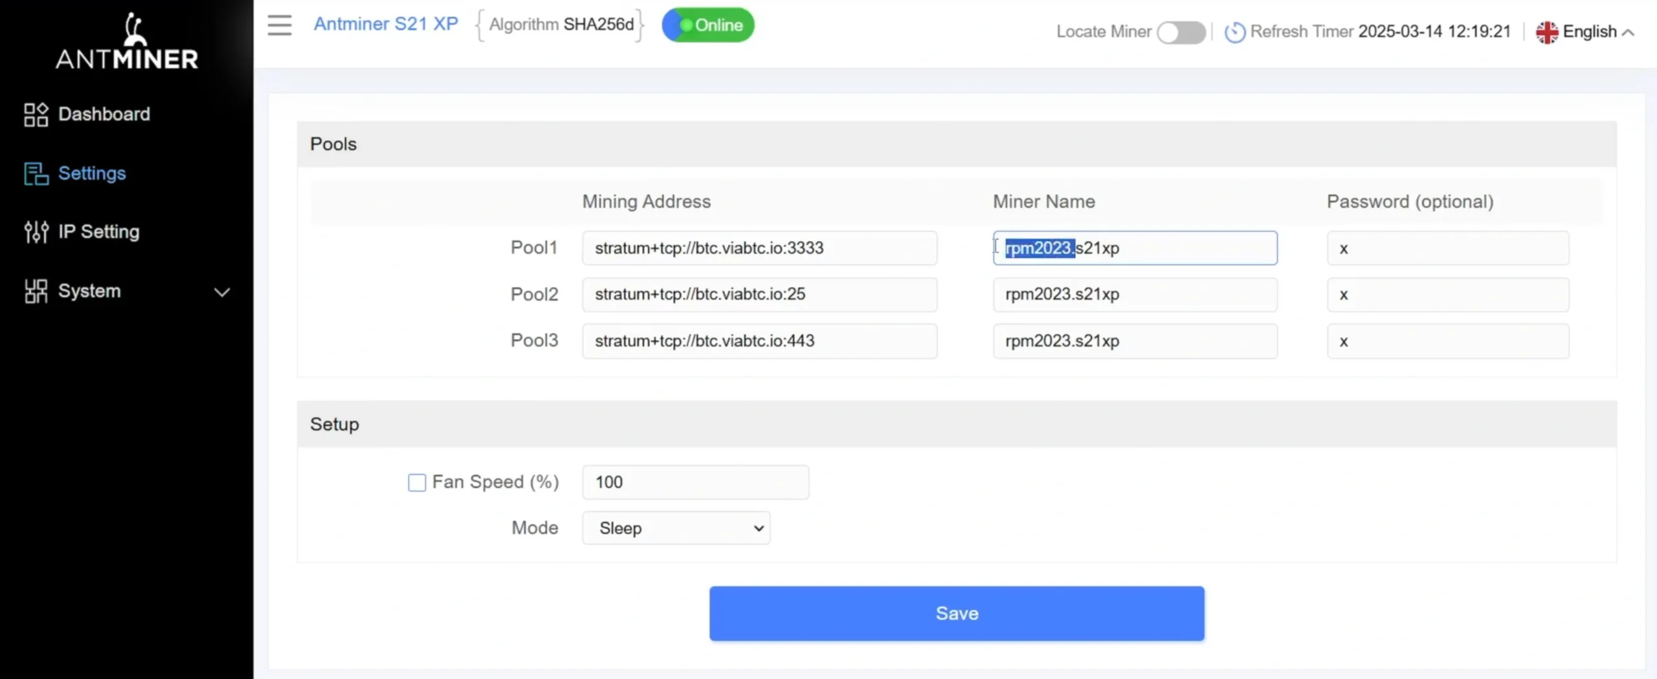Enable the Fan Speed checkbox
Screen dimensions: 1657x679
(x=417, y=482)
